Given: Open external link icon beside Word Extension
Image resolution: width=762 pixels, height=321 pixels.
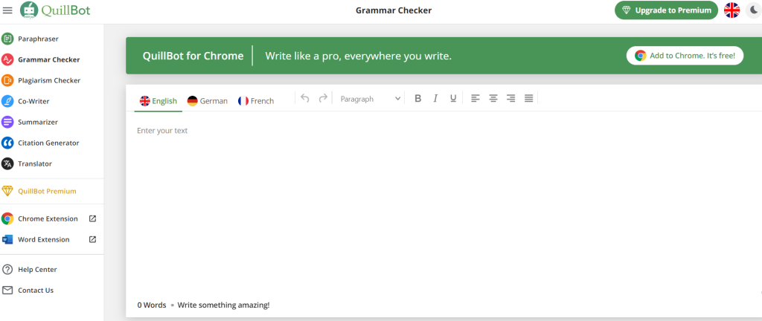Looking at the screenshot, I should [93, 239].
